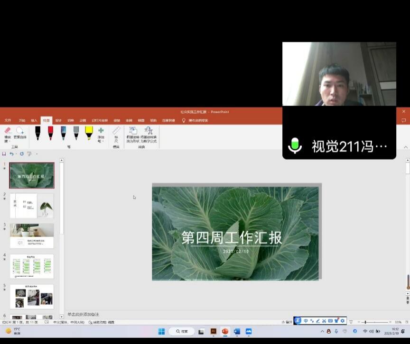Viewport: 410px width, 344px height.
Task: Select slide 4 thumbnail
Action: tap(32, 266)
